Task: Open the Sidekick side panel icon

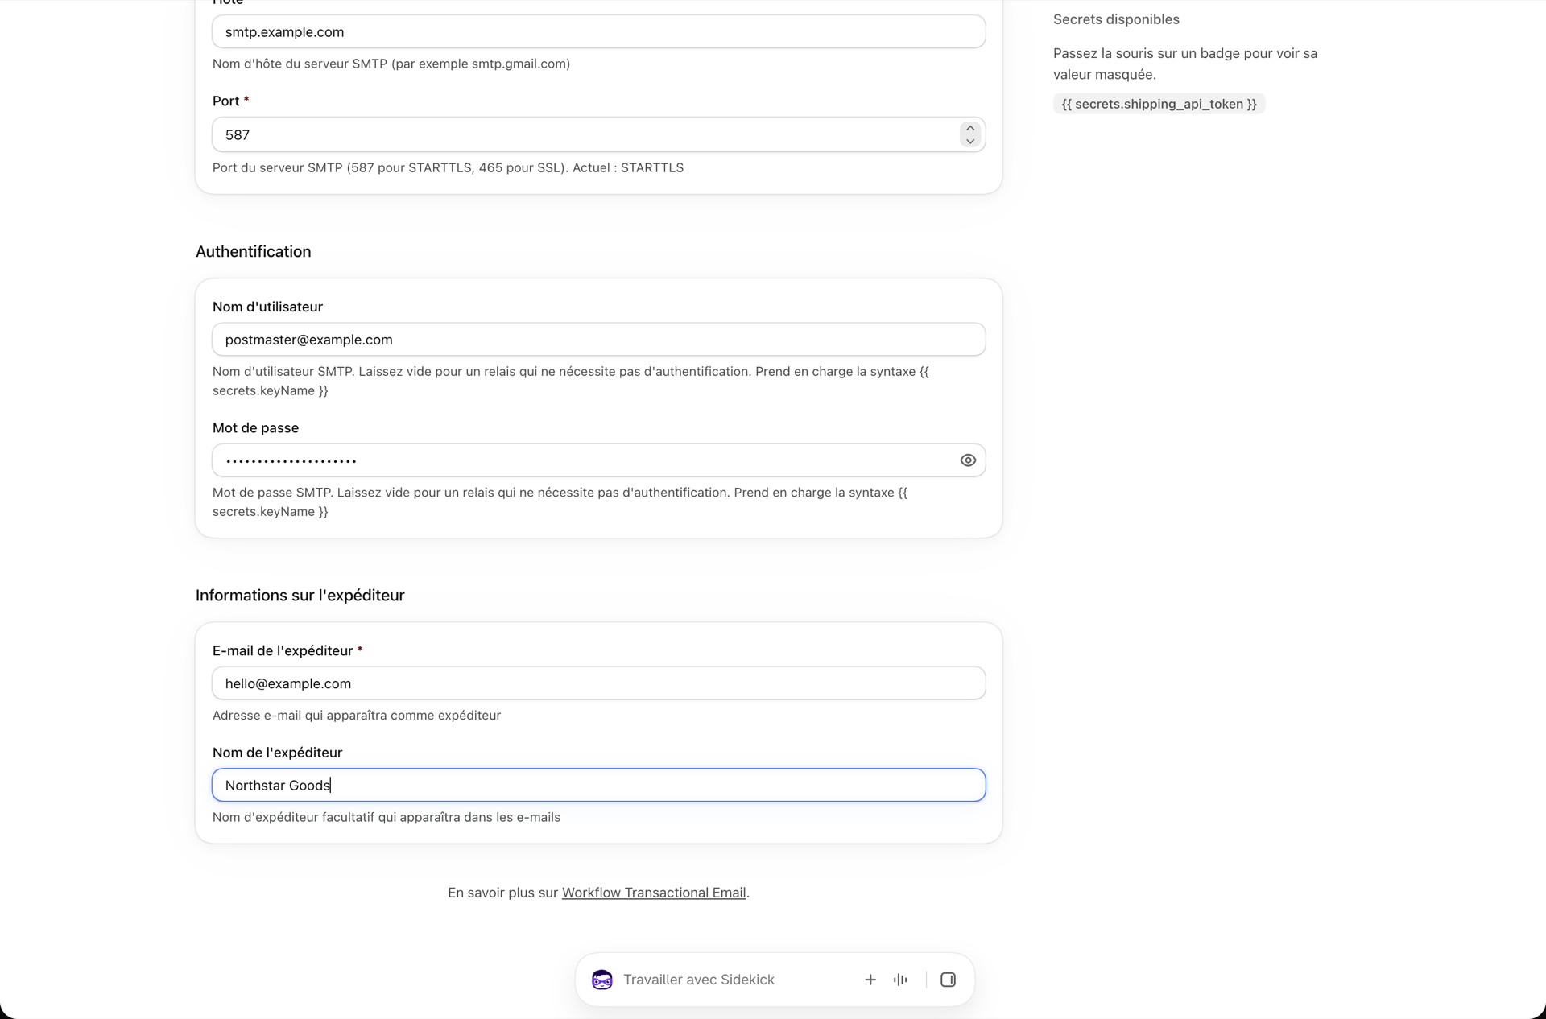Action: click(948, 980)
